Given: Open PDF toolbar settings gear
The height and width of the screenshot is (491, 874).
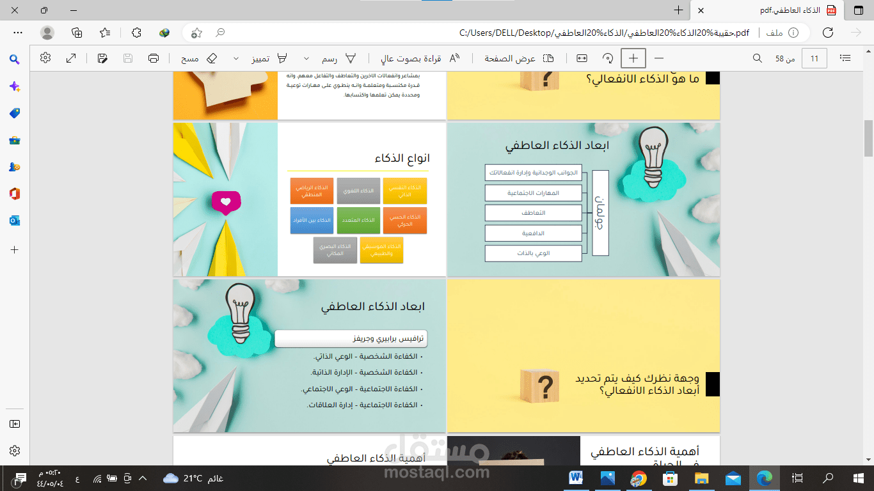Looking at the screenshot, I should 45,58.
